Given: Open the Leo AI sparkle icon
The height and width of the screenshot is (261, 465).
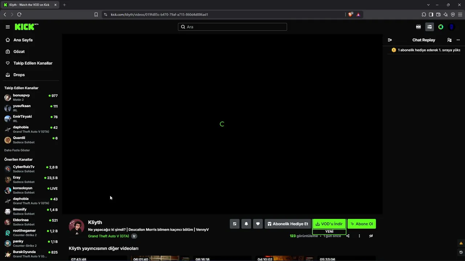Looking at the screenshot, I should [x=445, y=14].
